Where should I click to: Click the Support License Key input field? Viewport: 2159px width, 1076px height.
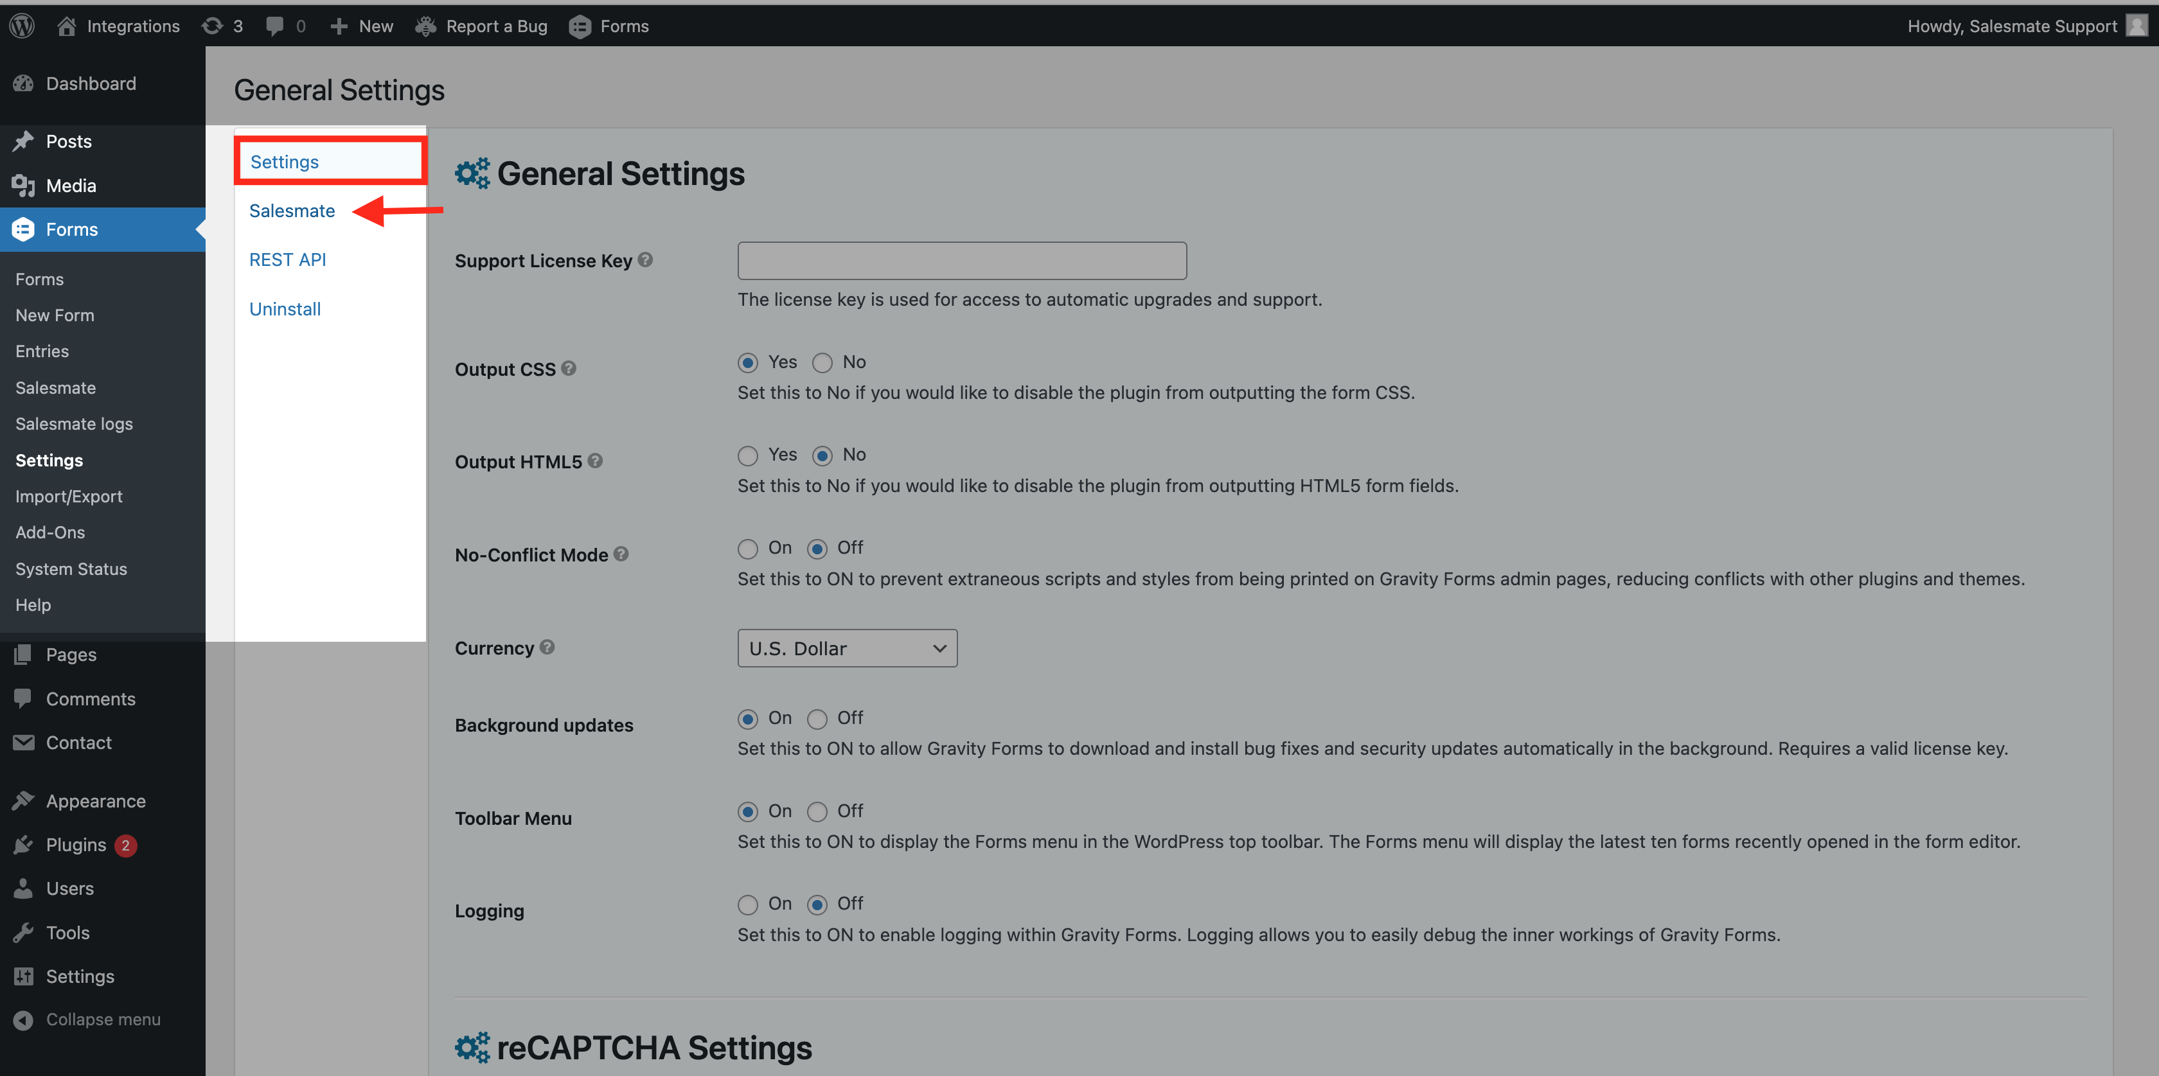coord(961,261)
